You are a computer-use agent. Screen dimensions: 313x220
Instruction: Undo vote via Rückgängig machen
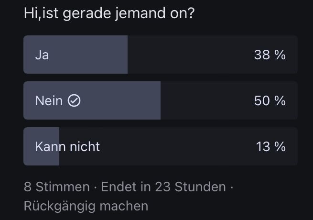[x=86, y=206]
